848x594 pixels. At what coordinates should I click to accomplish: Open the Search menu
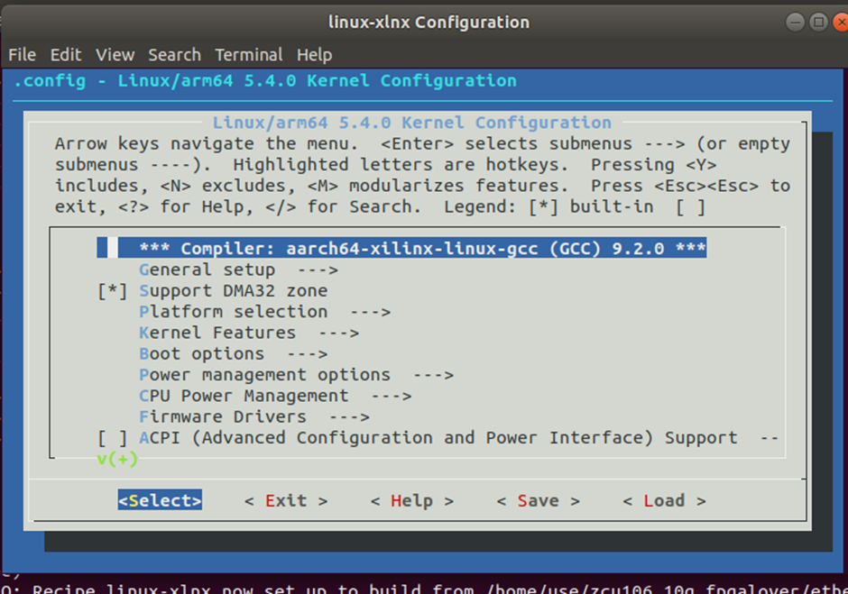[x=175, y=55]
